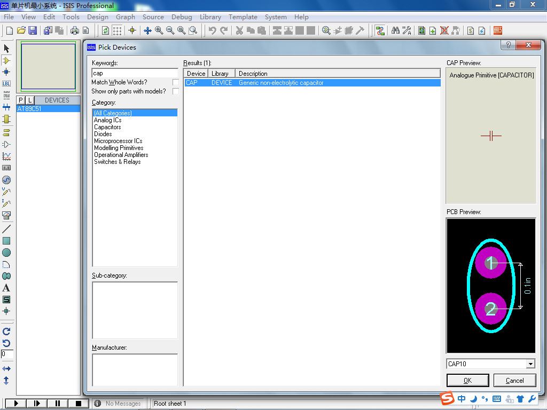Select the Generator Mode tool
The width and height of the screenshot is (547, 410).
(6, 180)
